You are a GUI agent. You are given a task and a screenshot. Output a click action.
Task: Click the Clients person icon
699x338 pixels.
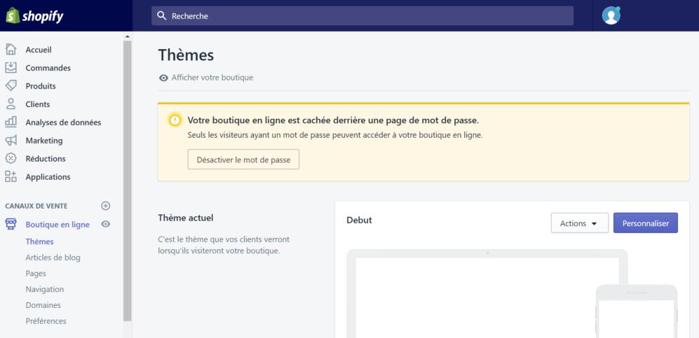(11, 104)
